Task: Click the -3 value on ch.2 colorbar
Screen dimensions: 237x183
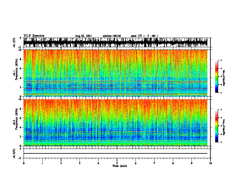Action: (x=221, y=110)
